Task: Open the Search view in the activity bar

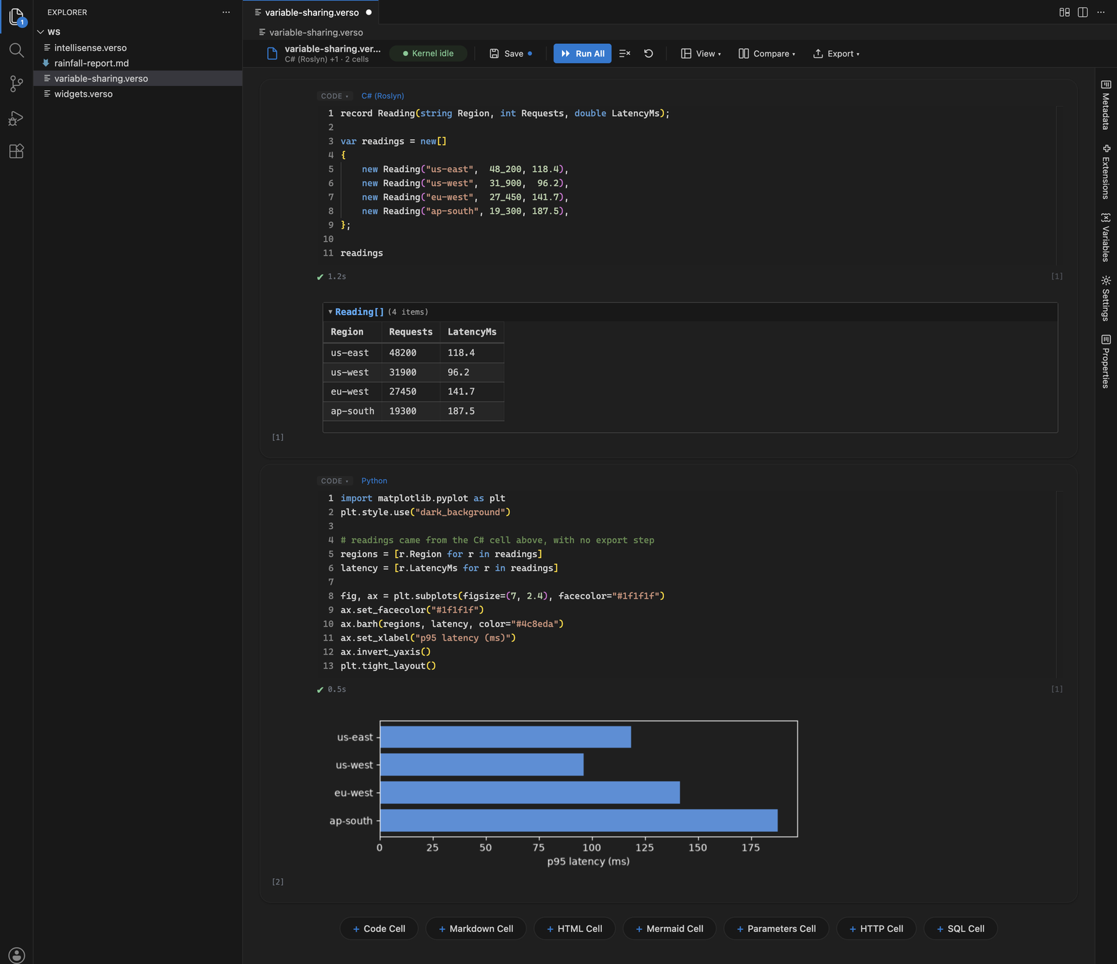Action: click(16, 50)
